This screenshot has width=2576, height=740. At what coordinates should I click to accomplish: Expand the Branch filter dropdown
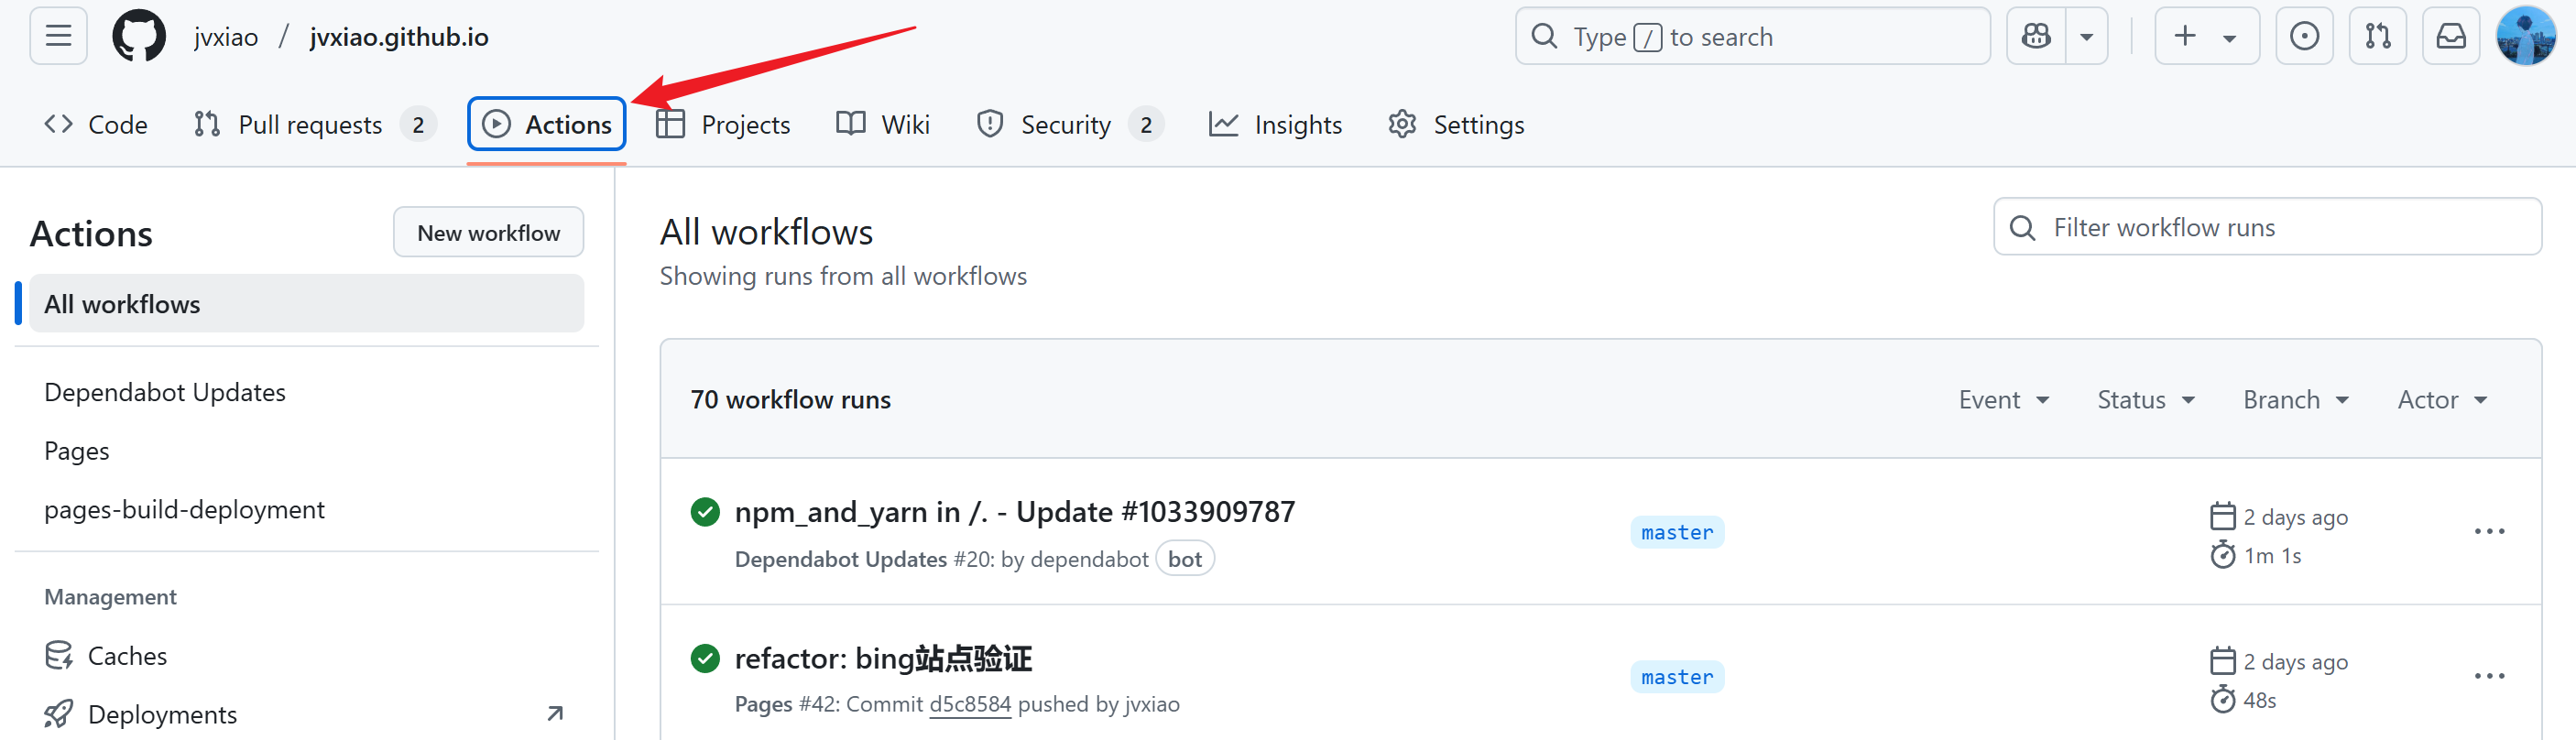coord(2295,400)
